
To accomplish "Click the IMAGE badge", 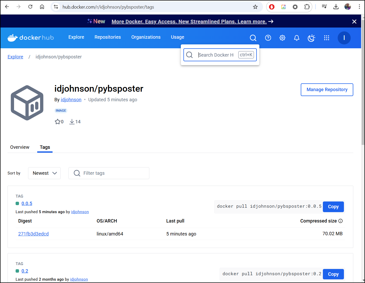I will pos(61,111).
